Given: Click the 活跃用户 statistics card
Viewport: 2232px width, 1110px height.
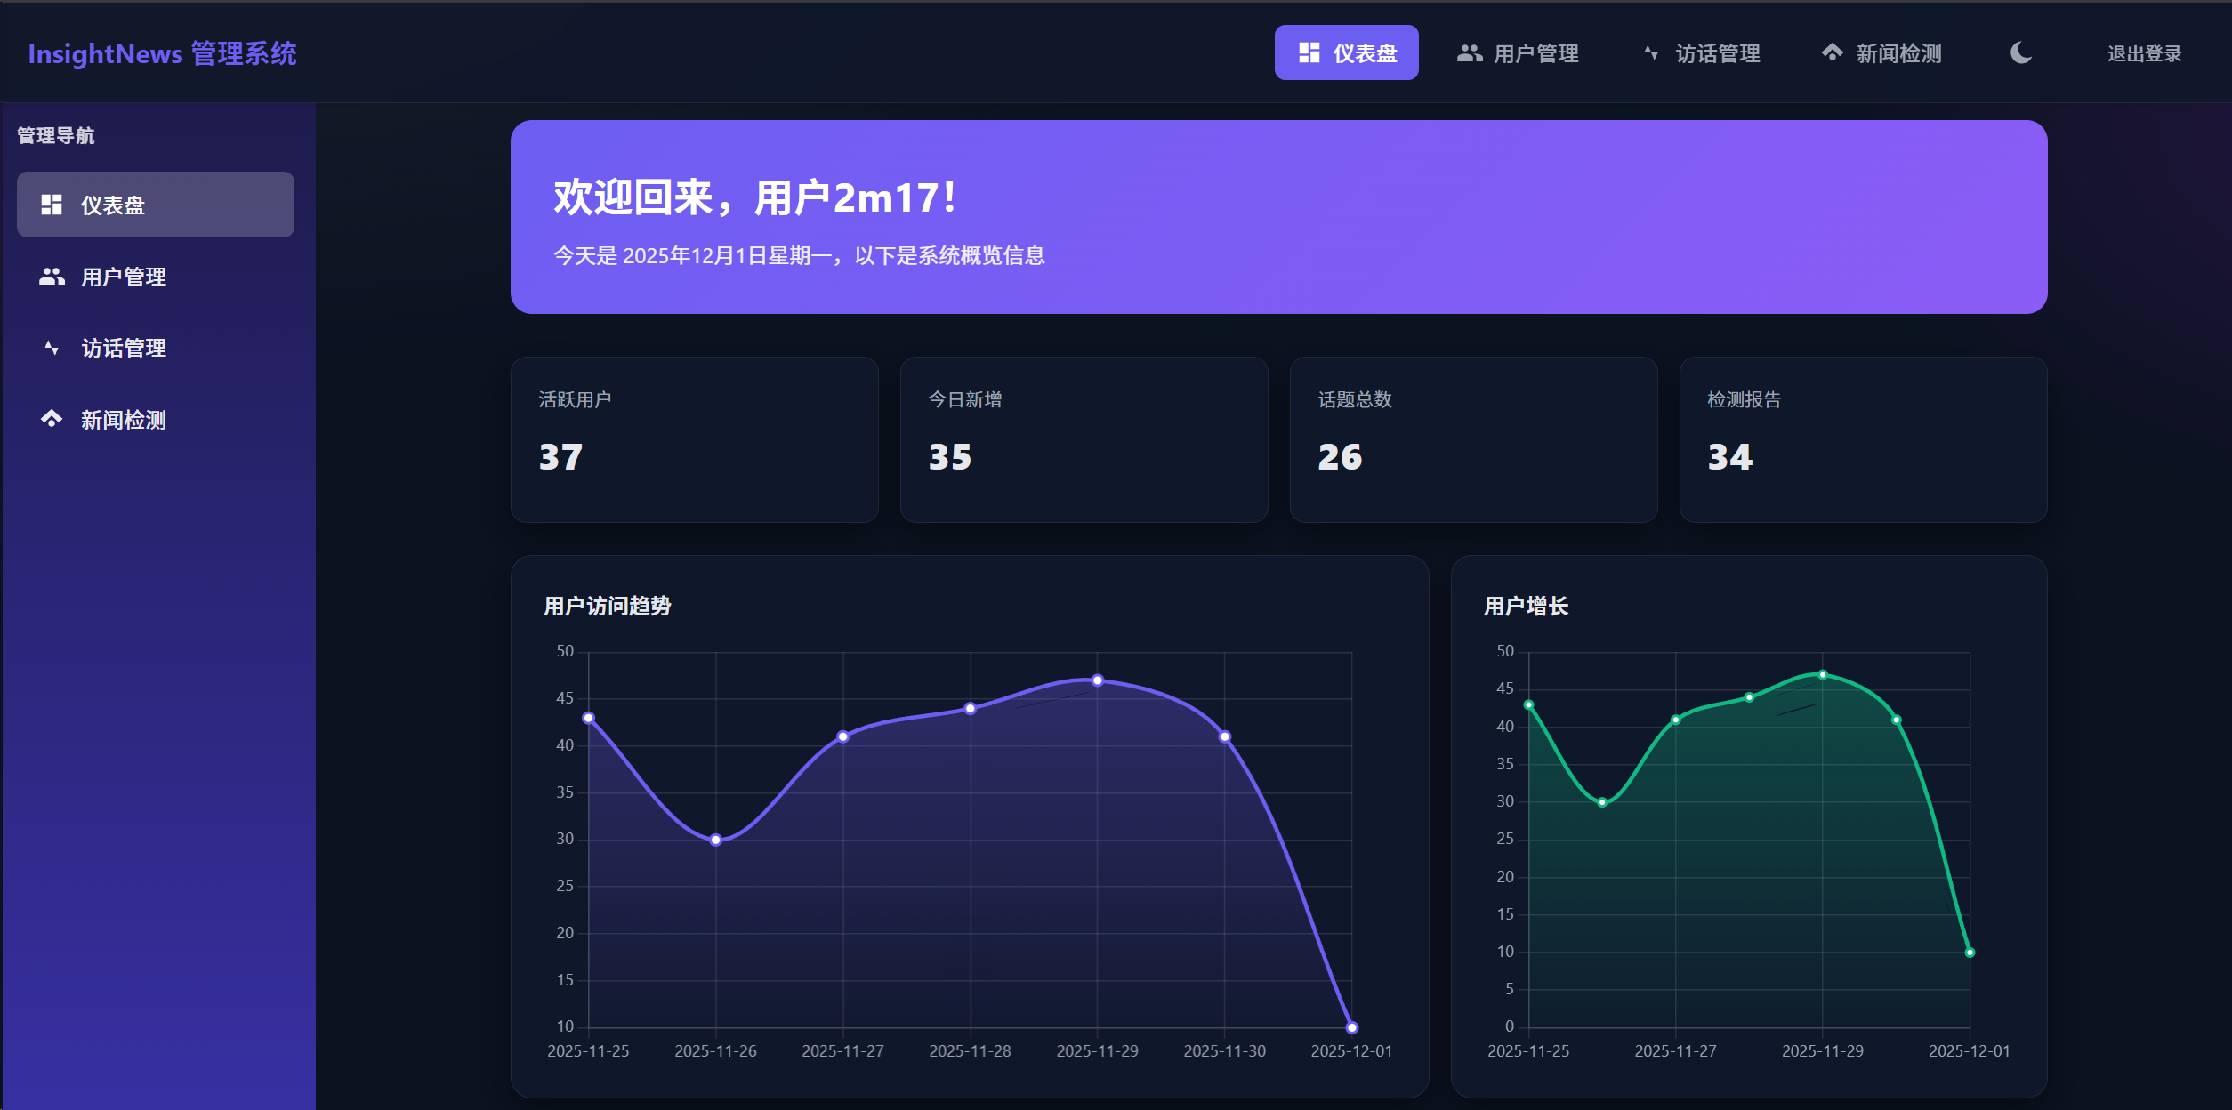Looking at the screenshot, I should [694, 439].
